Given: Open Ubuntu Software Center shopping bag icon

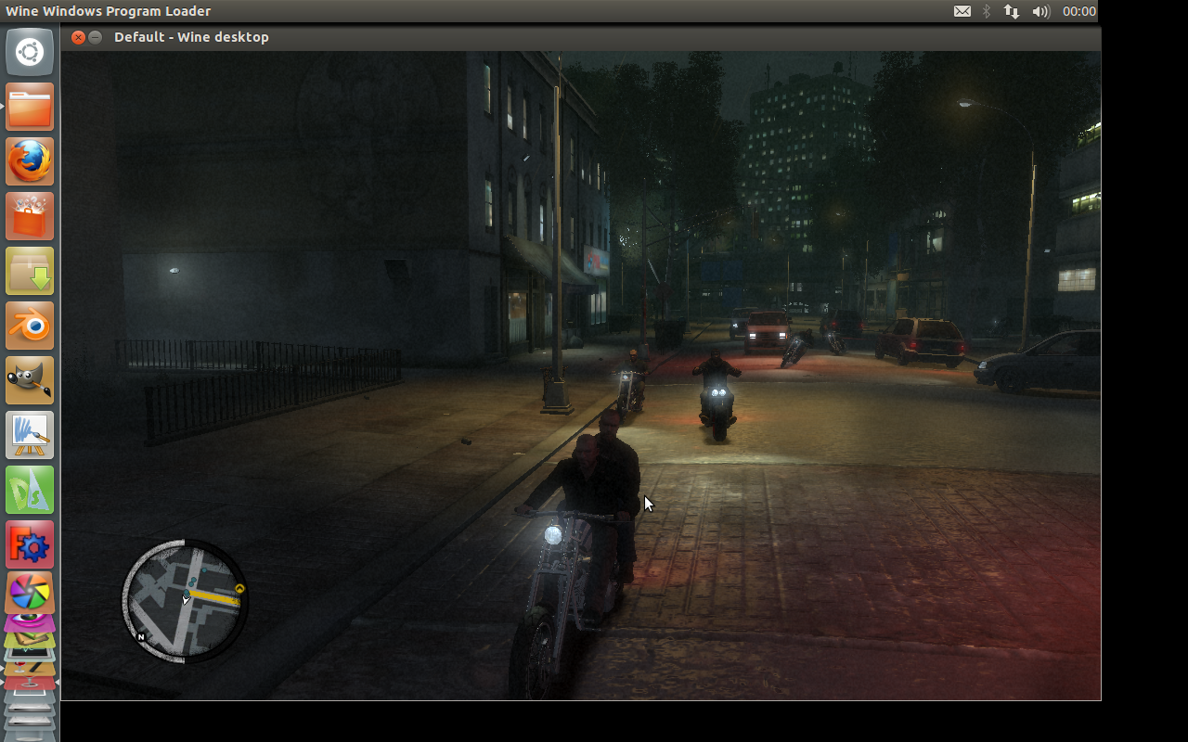Looking at the screenshot, I should click(x=30, y=216).
